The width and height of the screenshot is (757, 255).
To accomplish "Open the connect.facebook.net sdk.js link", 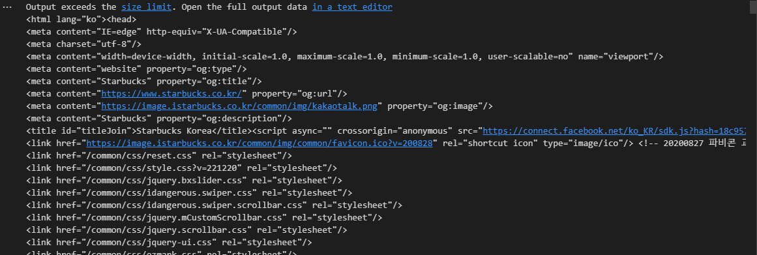I will pos(614,131).
